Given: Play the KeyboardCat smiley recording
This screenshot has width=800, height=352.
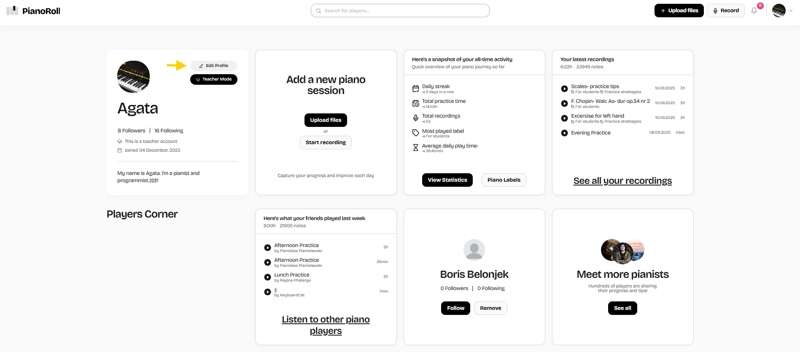Looking at the screenshot, I should [267, 292].
